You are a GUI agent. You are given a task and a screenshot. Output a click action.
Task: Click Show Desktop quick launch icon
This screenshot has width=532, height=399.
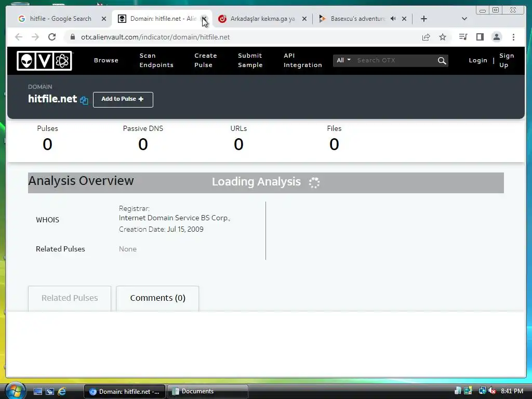click(37, 391)
